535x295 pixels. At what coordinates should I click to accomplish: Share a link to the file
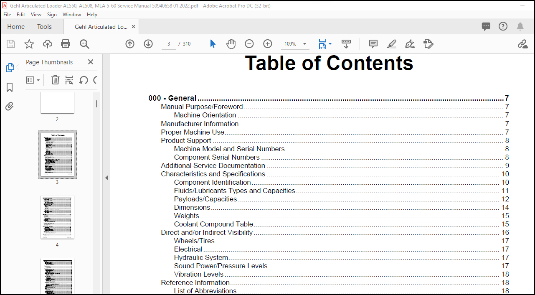point(522,44)
